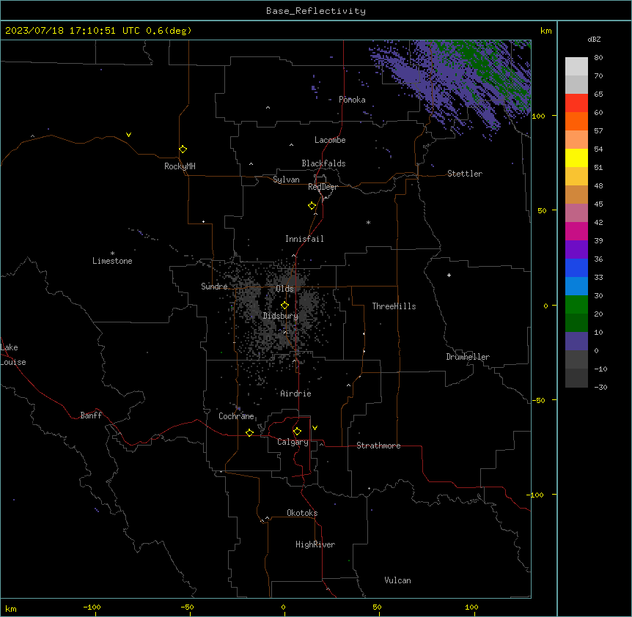Click the yellow radar site marker near Didsbury
The image size is (632, 617).
(284, 306)
